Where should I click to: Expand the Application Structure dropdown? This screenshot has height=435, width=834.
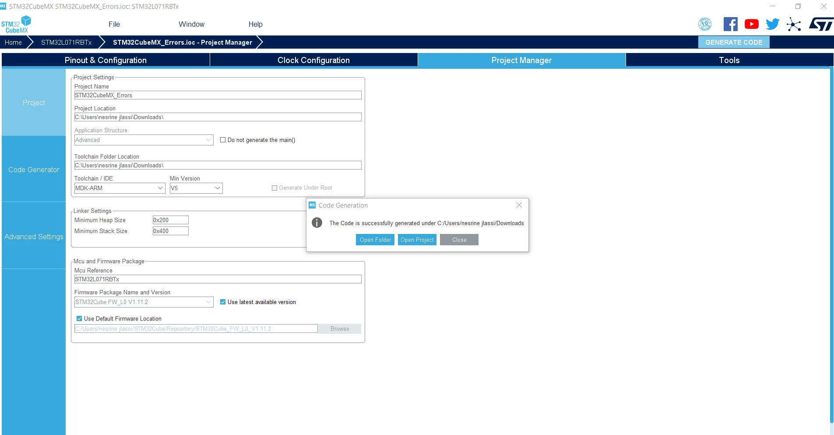(144, 140)
